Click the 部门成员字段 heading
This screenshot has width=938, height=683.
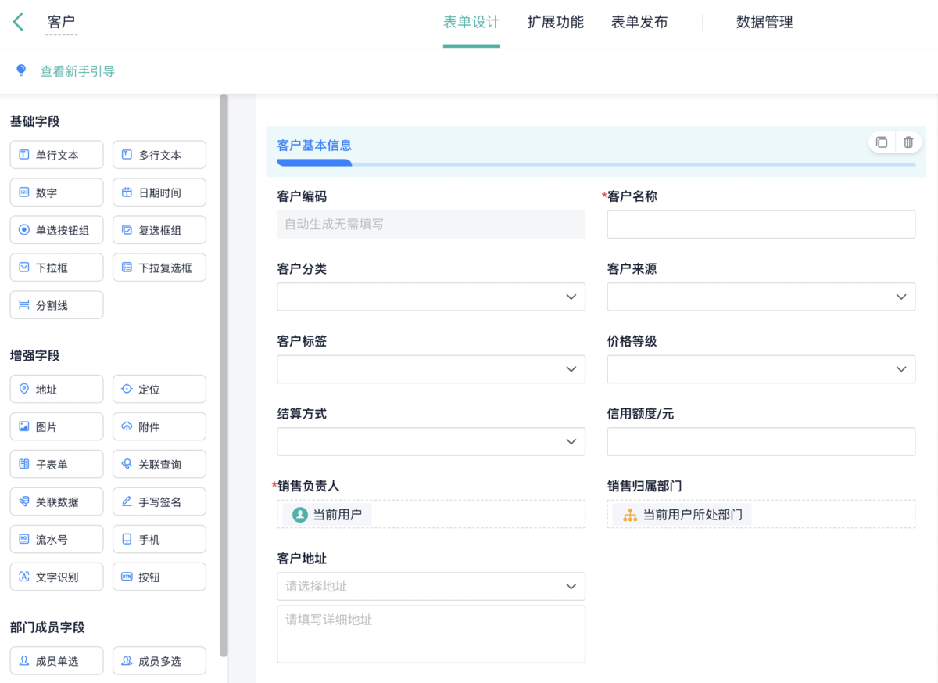48,627
